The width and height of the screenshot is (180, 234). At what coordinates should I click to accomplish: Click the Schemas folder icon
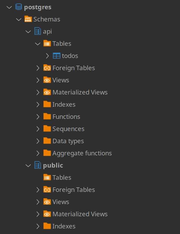28,19
